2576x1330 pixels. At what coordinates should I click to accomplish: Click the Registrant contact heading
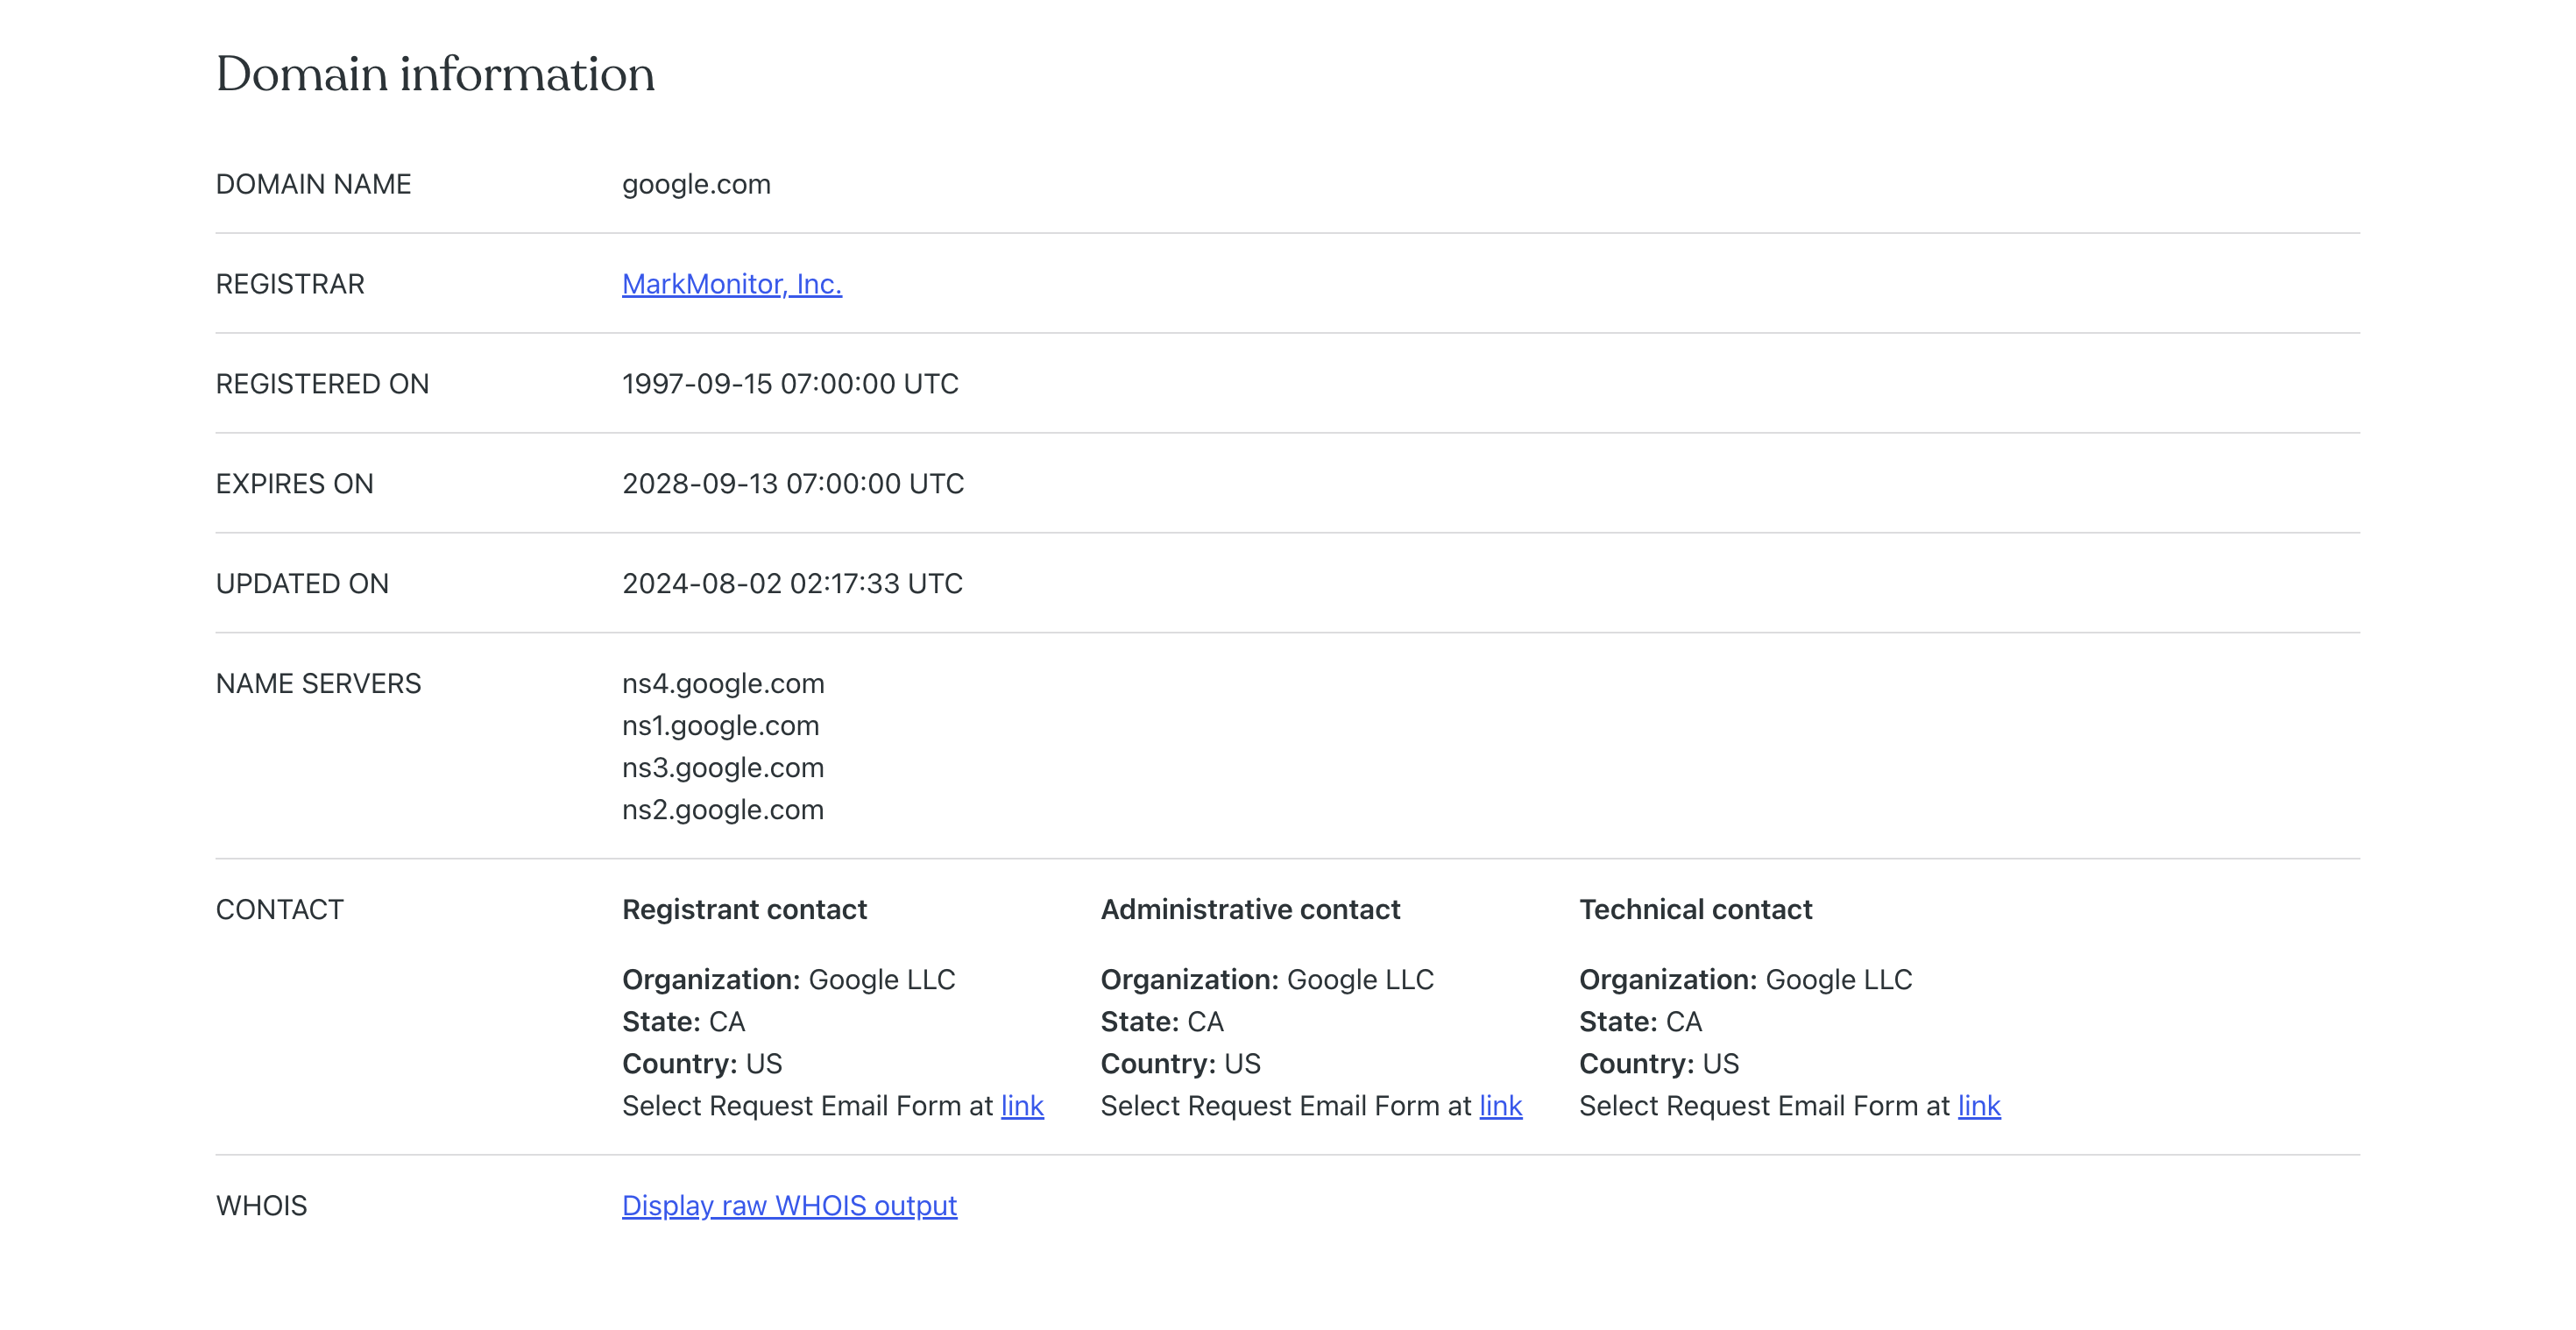pos(744,910)
